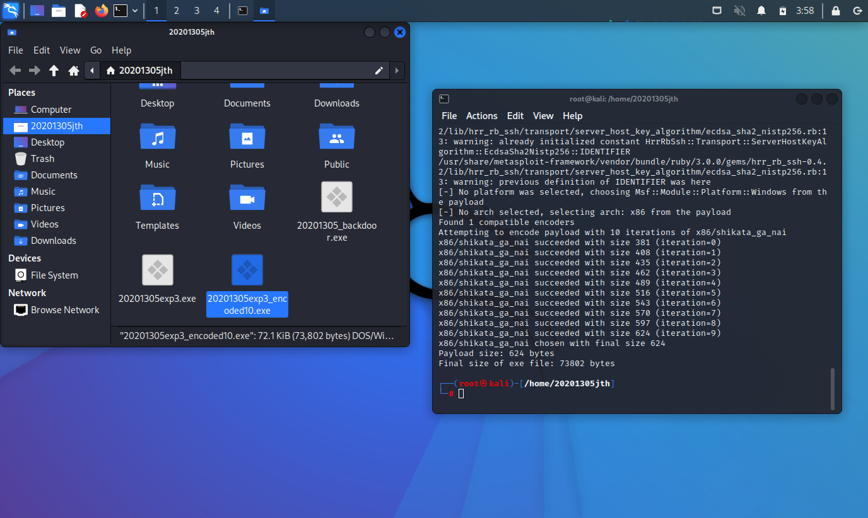
Task: Switch to workspace 3
Action: (197, 11)
